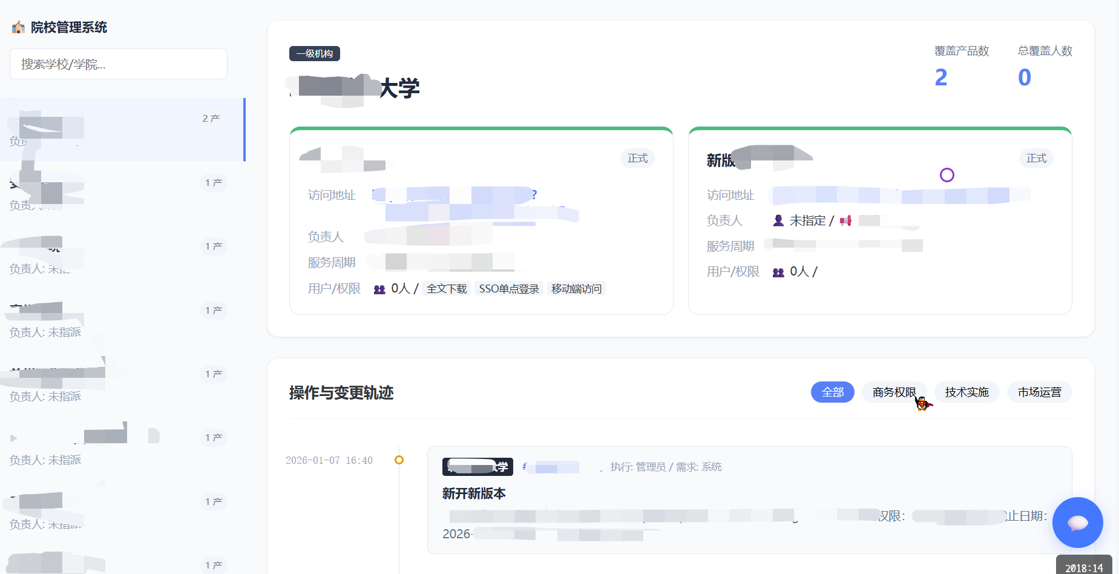This screenshot has height=574, width=1119.
Task: Click the 覆盖产品数 value 2
Action: click(941, 78)
